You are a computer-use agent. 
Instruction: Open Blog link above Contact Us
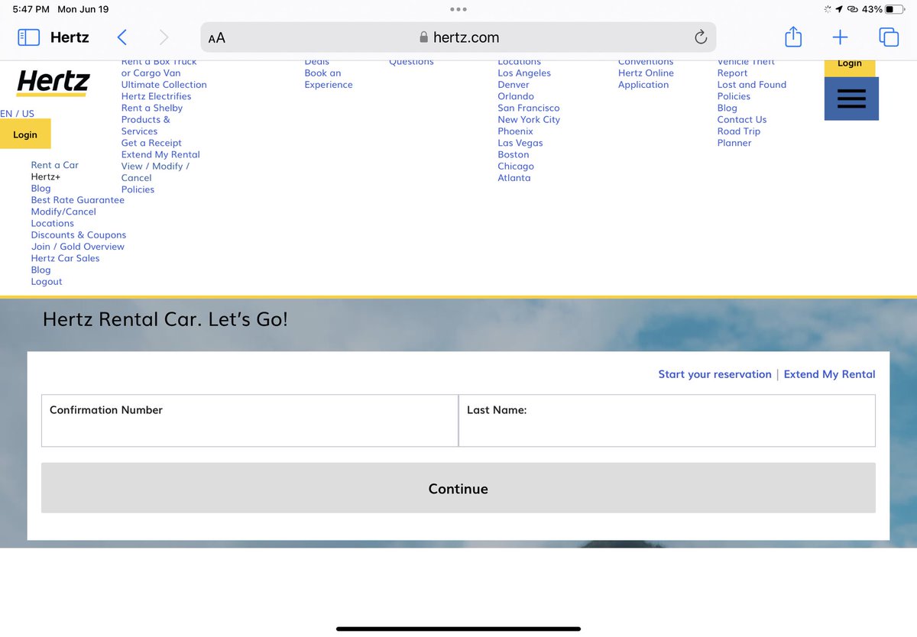[x=727, y=108]
